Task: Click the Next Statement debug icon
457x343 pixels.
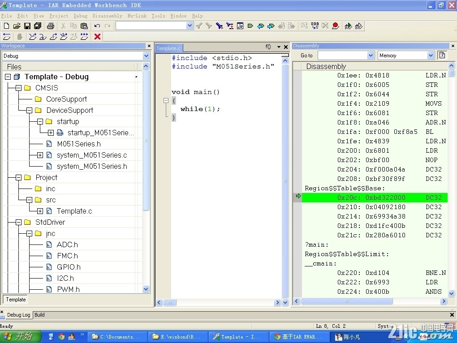Action: [64, 36]
